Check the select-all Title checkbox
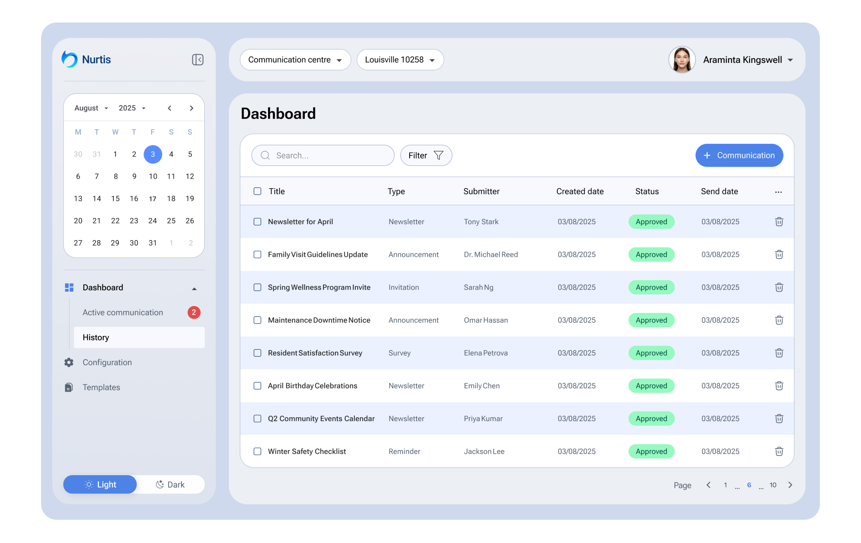This screenshot has height=543, width=861. [x=257, y=191]
